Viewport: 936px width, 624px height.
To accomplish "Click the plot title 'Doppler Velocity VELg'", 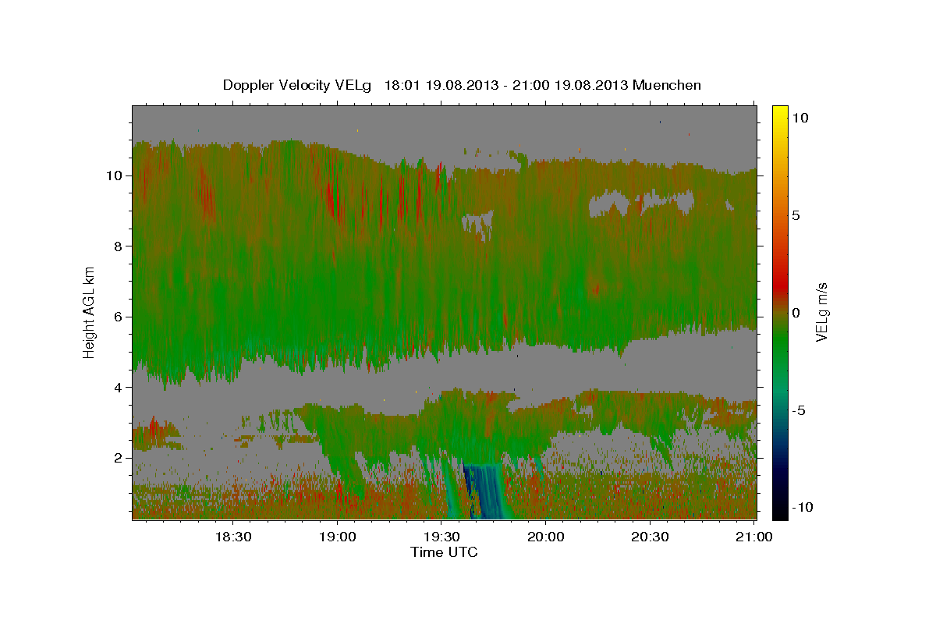I will 298,85.
